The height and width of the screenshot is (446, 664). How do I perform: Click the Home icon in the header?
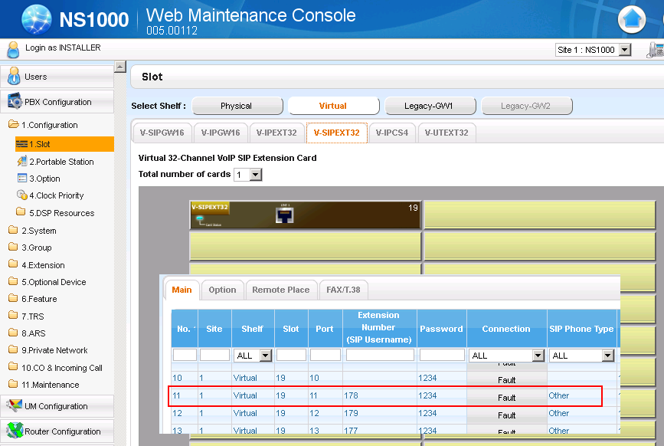632,19
